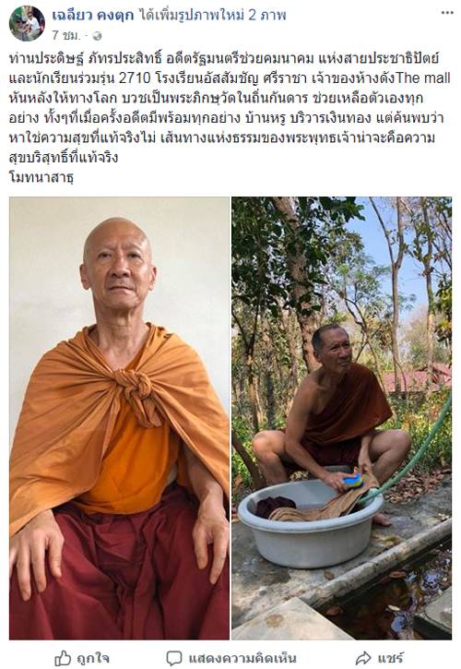Click the ถูกใจ Like label
The image size is (461, 669).
coord(91,658)
